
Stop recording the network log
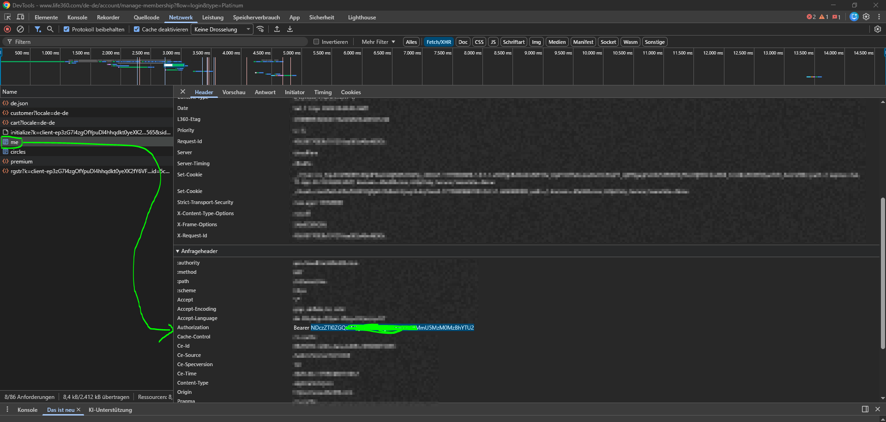(7, 29)
